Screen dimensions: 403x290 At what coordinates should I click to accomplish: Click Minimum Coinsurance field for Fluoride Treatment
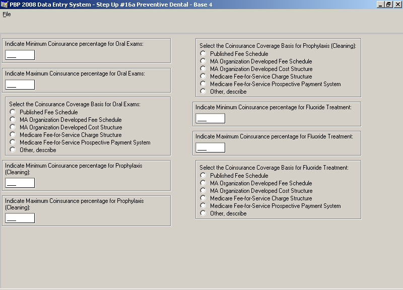[x=211, y=118]
